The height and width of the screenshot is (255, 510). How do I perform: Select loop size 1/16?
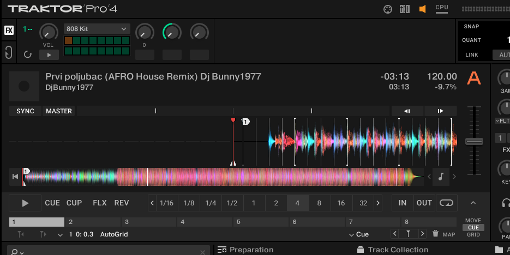coord(166,203)
